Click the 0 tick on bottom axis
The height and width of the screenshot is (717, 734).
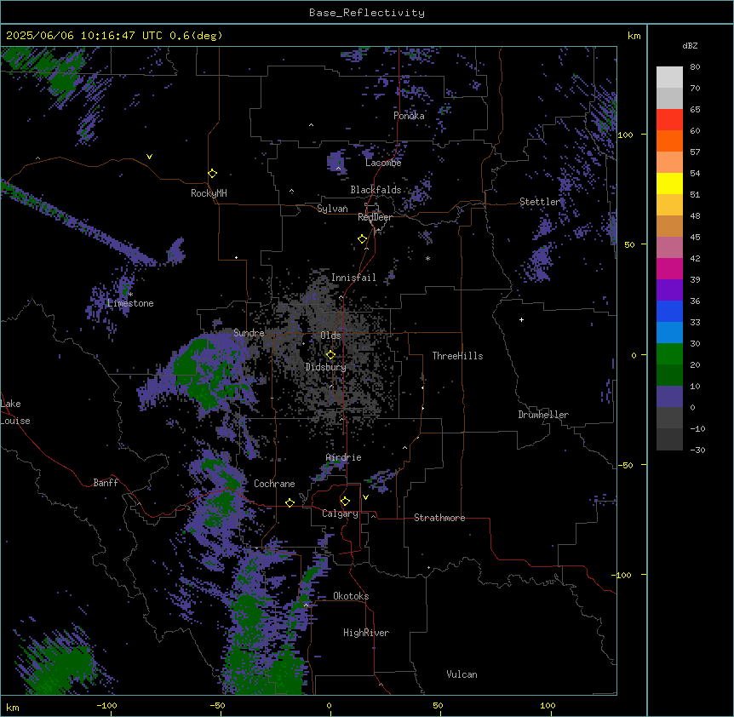click(x=329, y=705)
